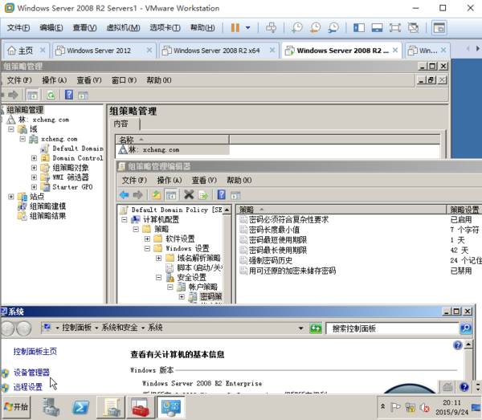This screenshot has width=482, height=420.
Task: Expand the WMI 筛选器 node
Action: pyautogui.click(x=34, y=177)
